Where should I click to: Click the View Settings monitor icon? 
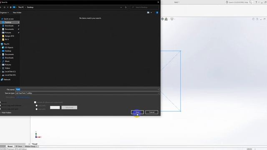click(x=172, y=19)
